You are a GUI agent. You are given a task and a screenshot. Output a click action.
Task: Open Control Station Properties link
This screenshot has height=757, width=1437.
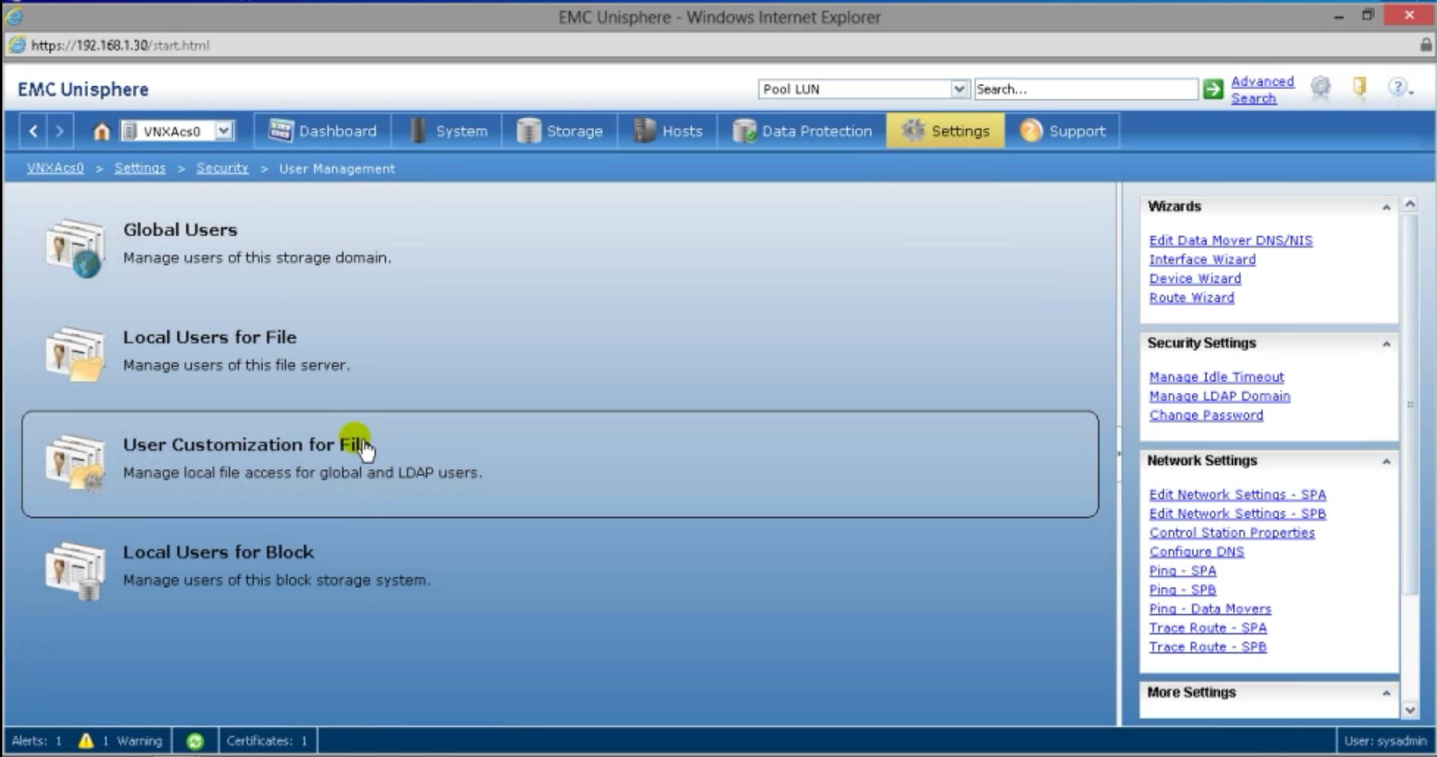coord(1232,533)
